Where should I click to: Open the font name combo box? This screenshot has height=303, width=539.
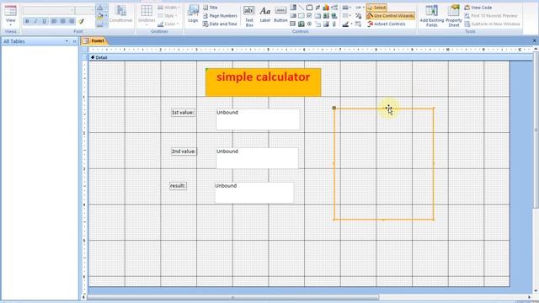[49, 10]
